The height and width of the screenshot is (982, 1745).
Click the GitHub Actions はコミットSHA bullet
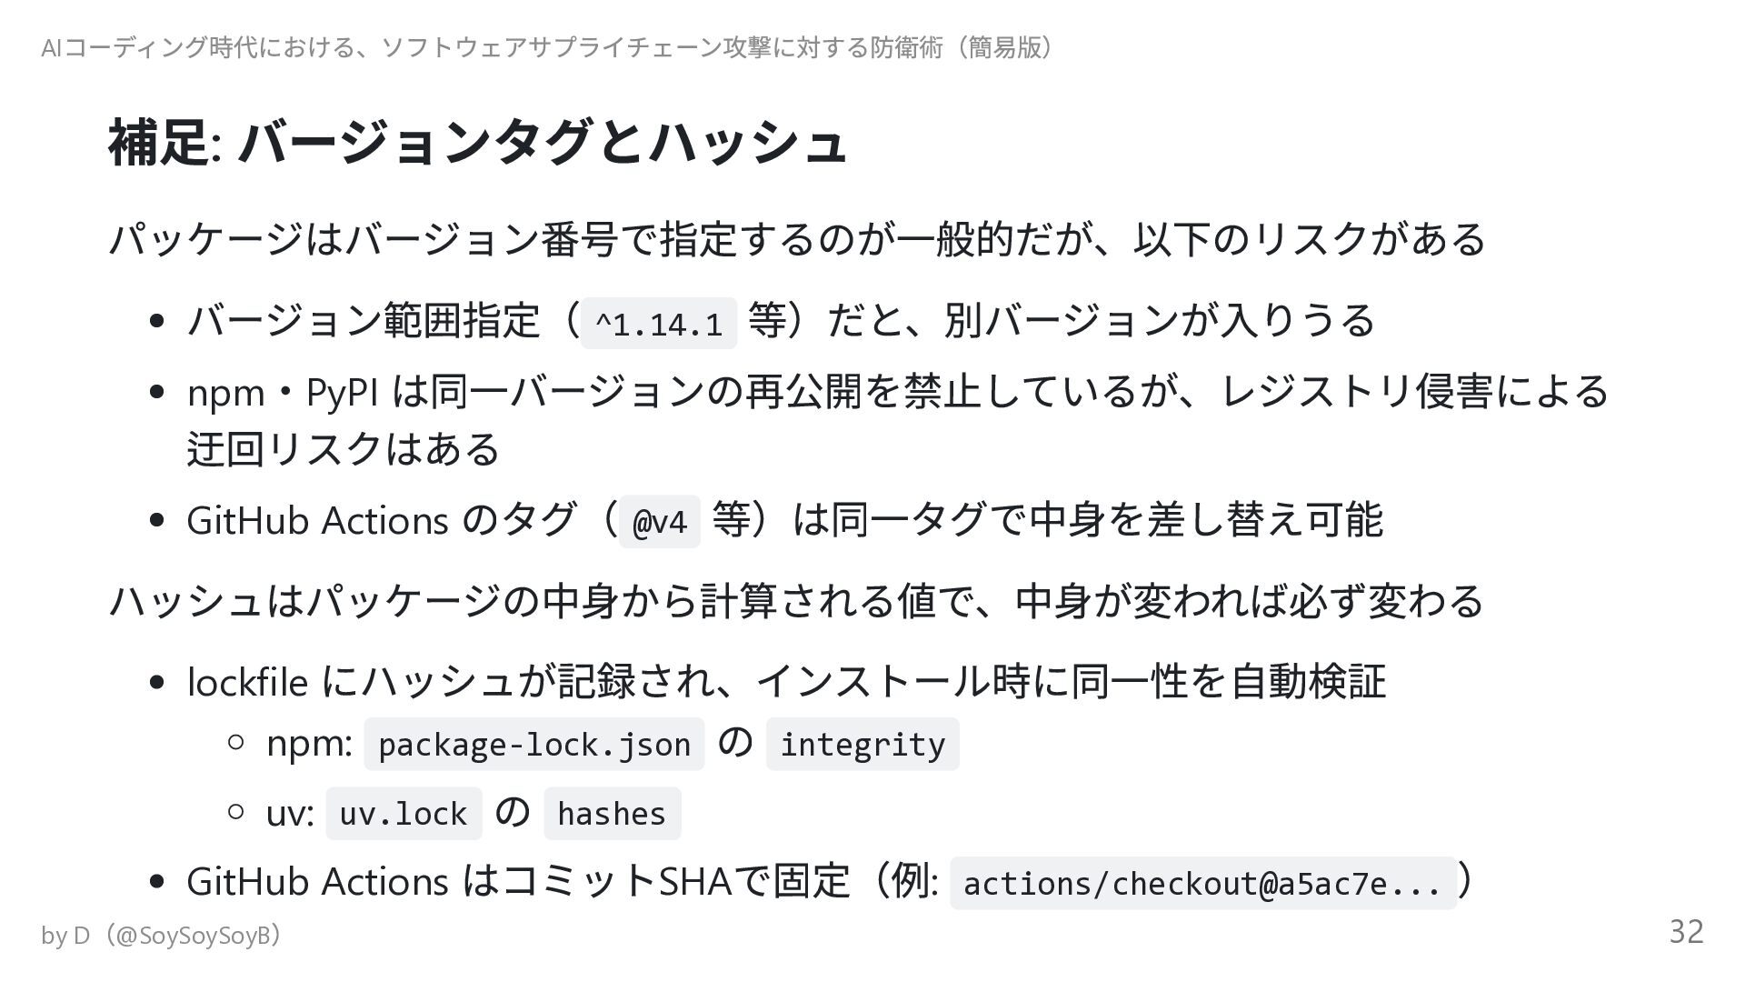(561, 881)
